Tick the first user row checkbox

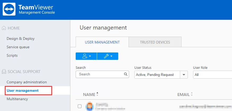point(80,106)
